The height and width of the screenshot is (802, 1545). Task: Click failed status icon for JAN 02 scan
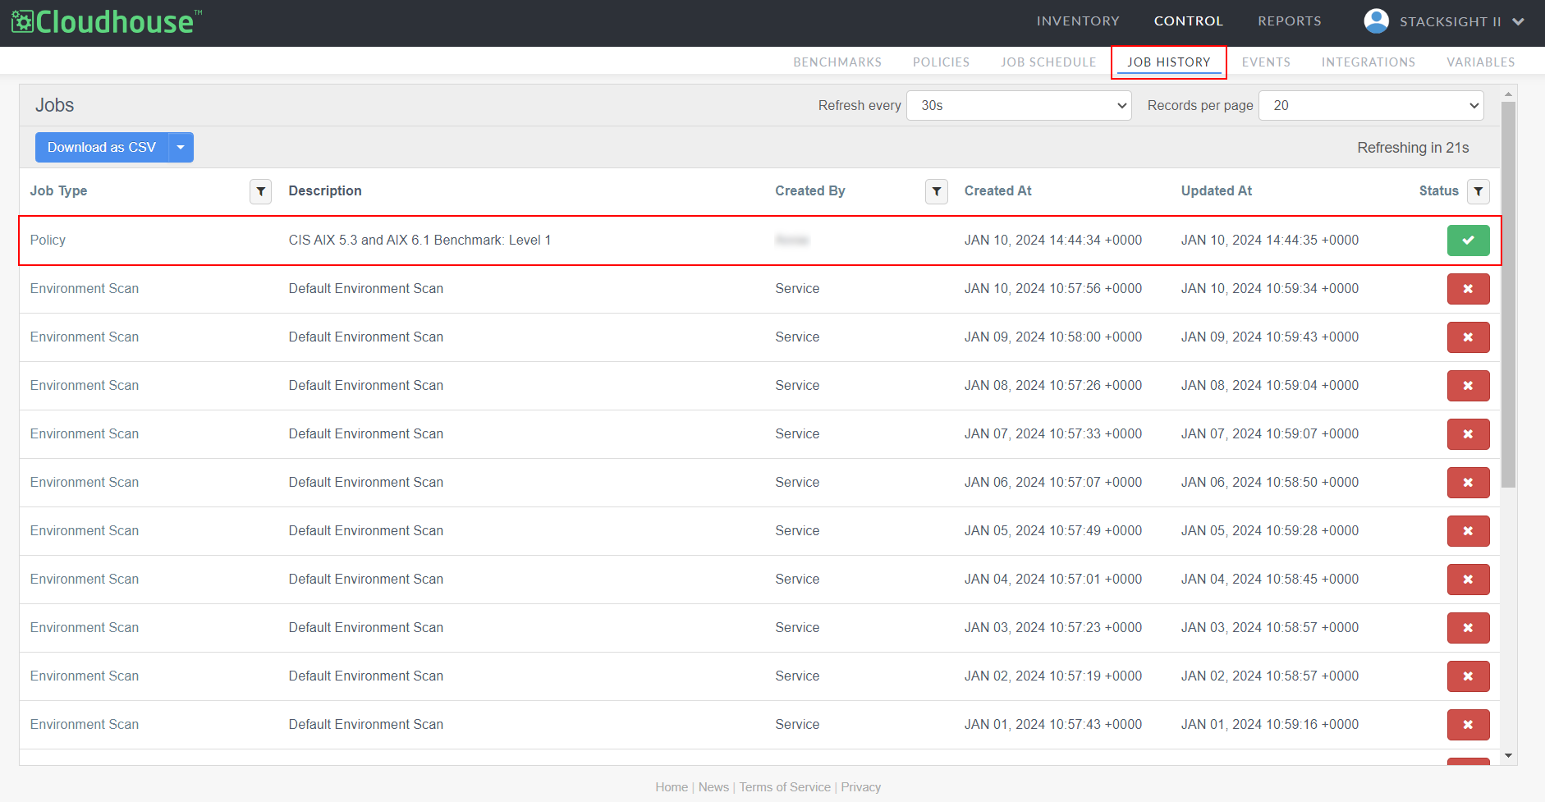pos(1468,676)
